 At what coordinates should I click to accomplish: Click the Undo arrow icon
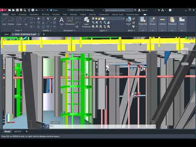37,10
